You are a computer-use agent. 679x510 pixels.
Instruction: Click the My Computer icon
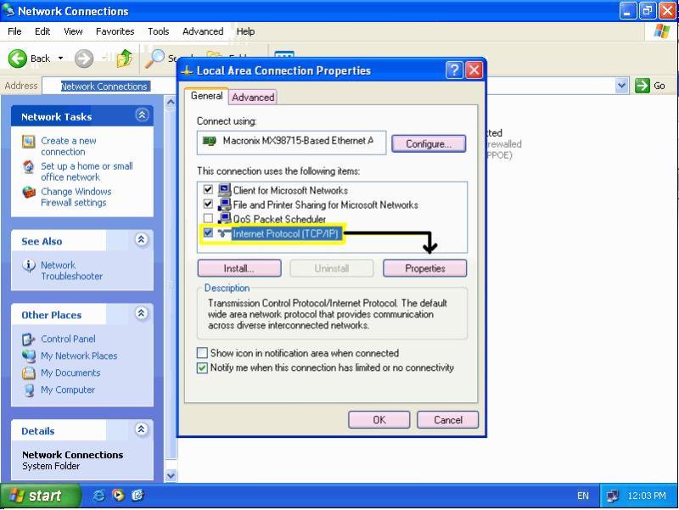click(x=29, y=390)
